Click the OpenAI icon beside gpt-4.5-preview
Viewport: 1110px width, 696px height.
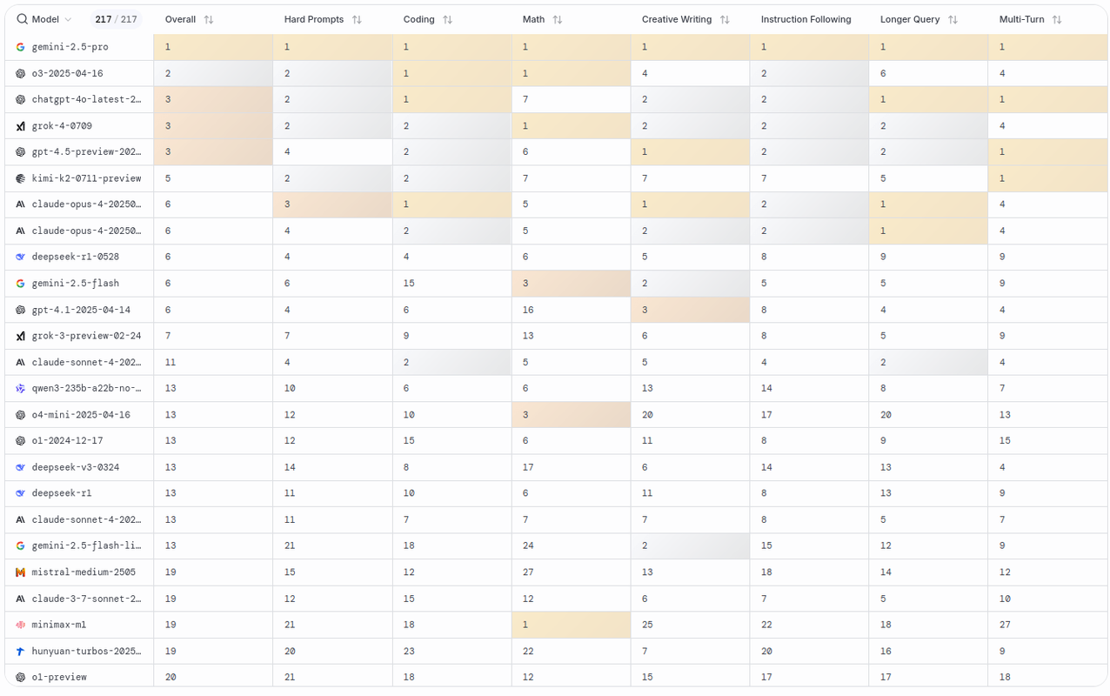[21, 152]
